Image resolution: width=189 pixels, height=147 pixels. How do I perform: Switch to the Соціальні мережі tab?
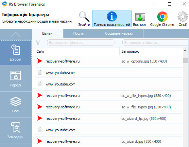point(119,33)
